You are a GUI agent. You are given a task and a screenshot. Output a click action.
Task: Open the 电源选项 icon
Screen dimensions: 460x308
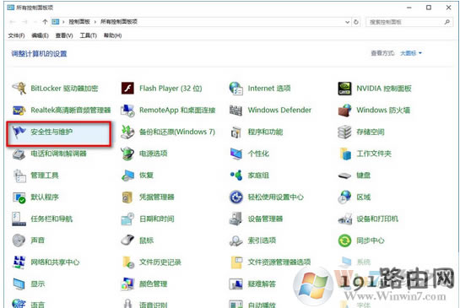coord(127,154)
